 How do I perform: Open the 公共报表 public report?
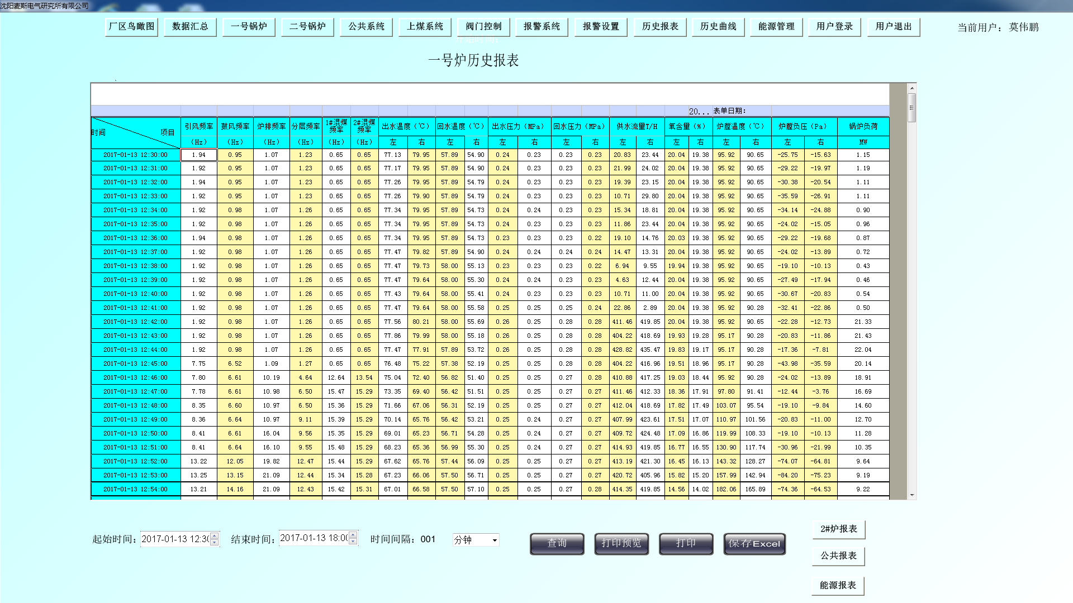838,556
